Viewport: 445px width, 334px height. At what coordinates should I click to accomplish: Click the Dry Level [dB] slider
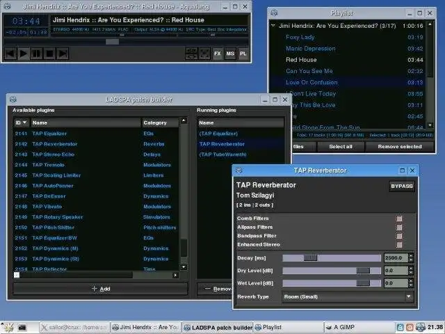point(332,271)
